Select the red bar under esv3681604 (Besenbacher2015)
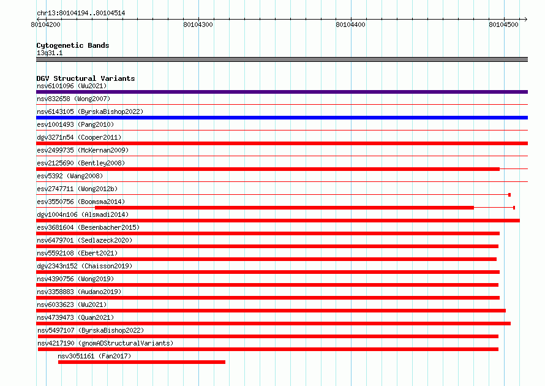This screenshot has width=545, height=386. tap(268, 233)
